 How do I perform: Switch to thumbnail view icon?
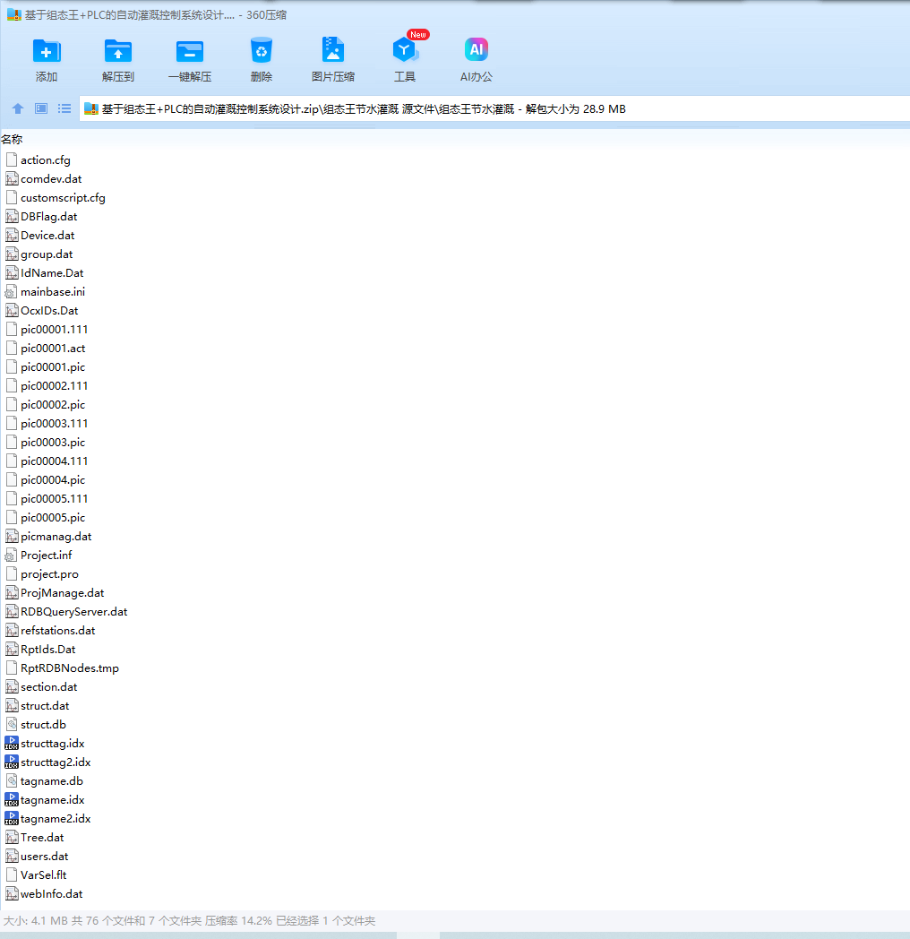pyautogui.click(x=41, y=108)
